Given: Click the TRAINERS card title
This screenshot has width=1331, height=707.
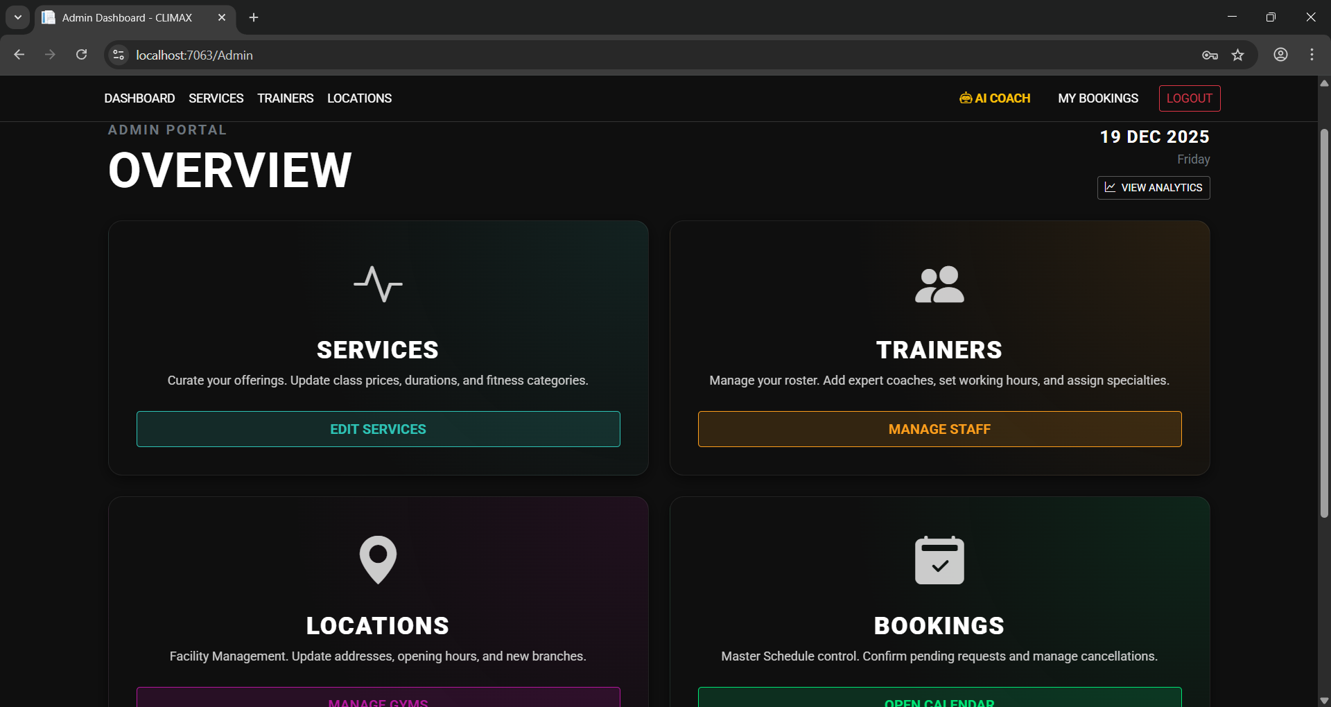Looking at the screenshot, I should 939,350.
